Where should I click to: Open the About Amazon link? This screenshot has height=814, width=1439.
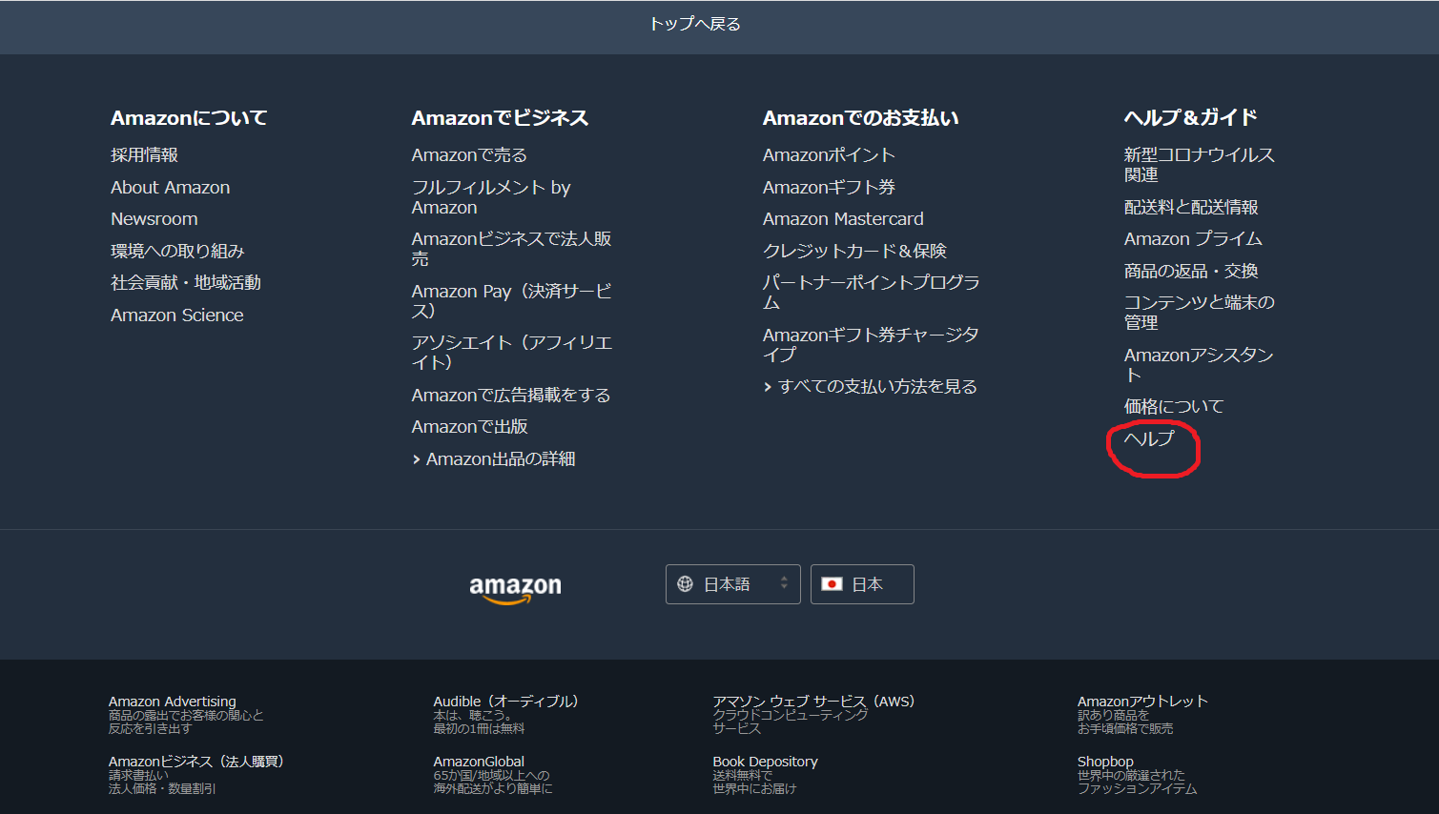pos(170,188)
